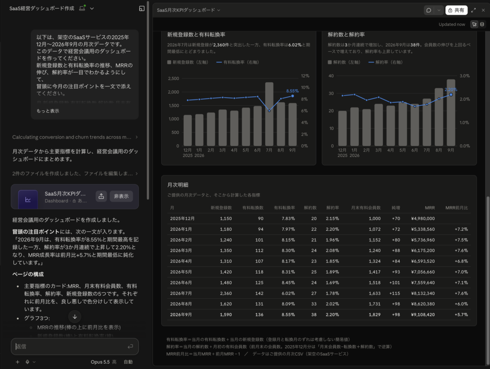Toggle the sidebar panel layout icon
490x369 pixels.
tap(142, 9)
